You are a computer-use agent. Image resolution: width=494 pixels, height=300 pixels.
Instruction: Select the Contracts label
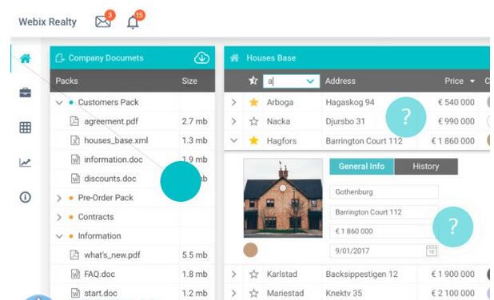96,217
